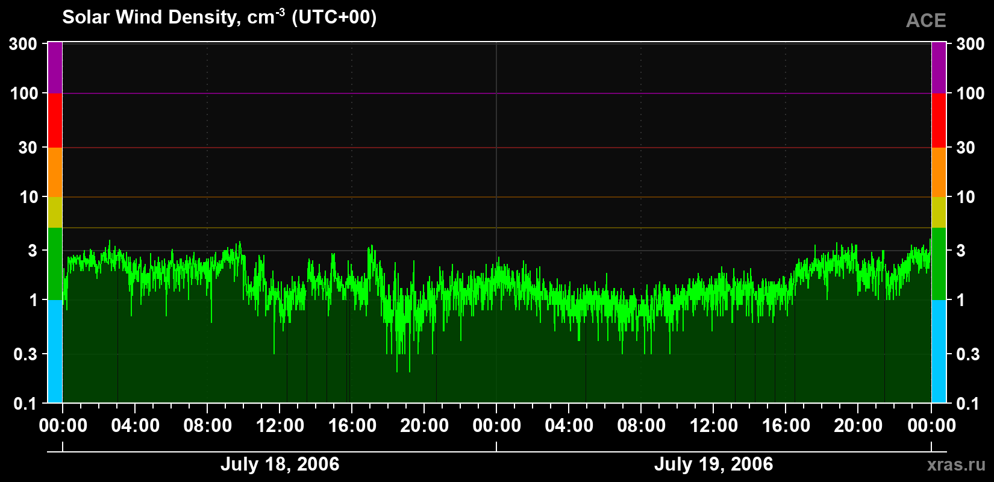This screenshot has height=482, width=994.
Task: Pick the orange segment of the right color scale
Action: coord(939,172)
